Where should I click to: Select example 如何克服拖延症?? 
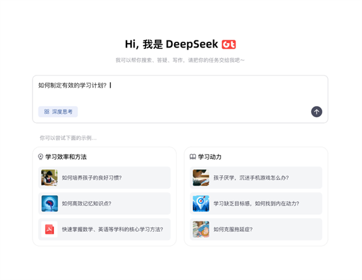pos(256,229)
